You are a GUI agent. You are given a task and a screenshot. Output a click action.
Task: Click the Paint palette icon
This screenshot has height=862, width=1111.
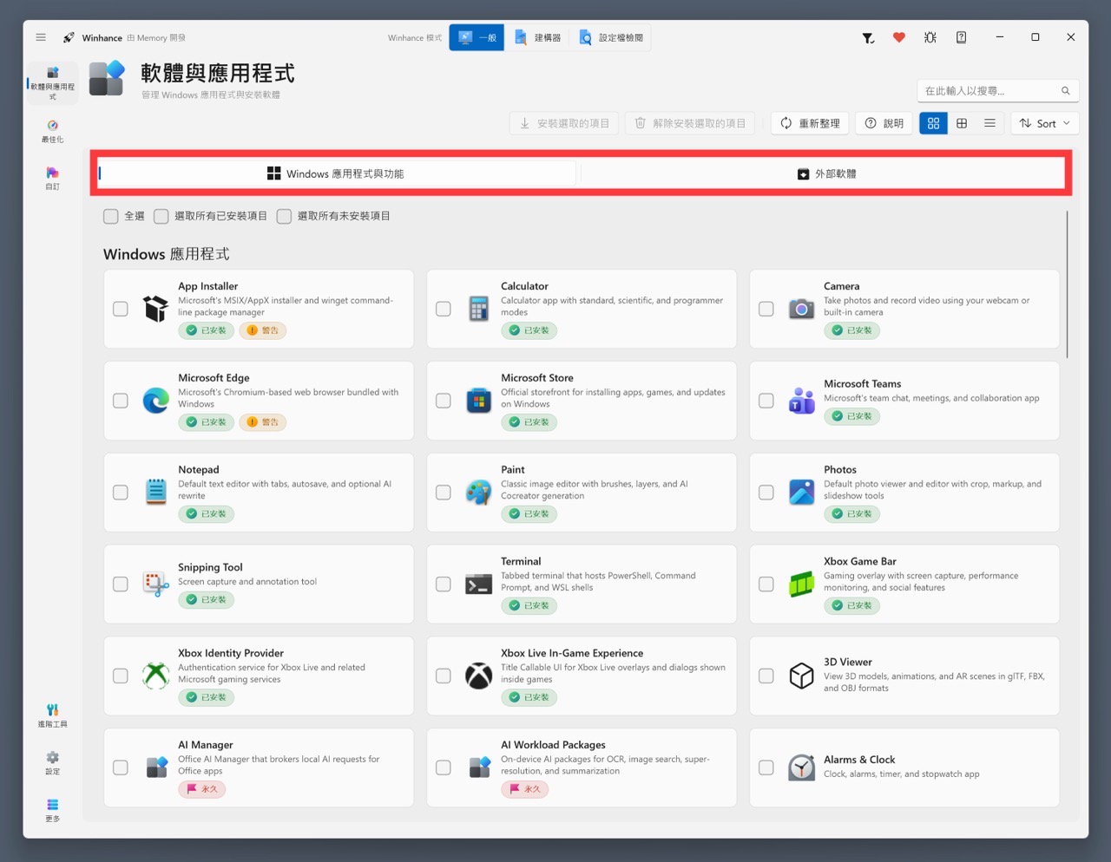point(479,492)
